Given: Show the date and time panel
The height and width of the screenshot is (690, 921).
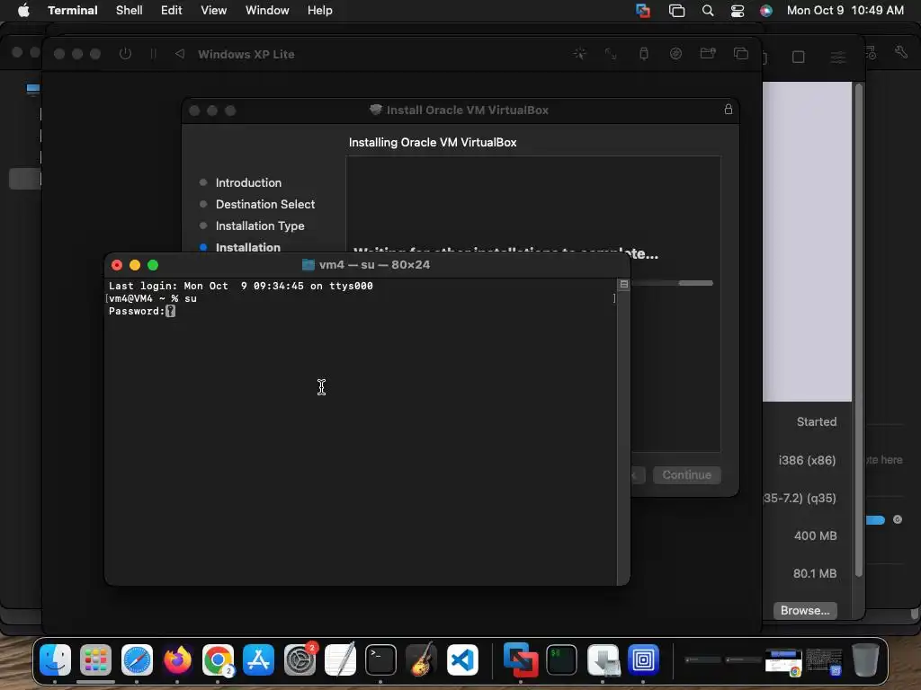Looking at the screenshot, I should [x=845, y=10].
